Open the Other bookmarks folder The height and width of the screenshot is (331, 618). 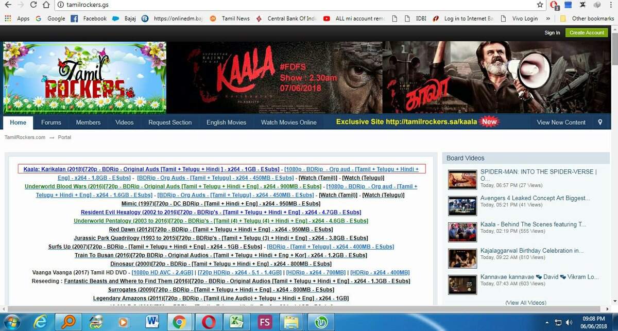[x=589, y=18]
